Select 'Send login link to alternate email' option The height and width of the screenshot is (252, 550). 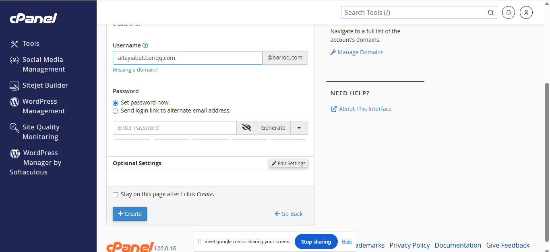(116, 111)
